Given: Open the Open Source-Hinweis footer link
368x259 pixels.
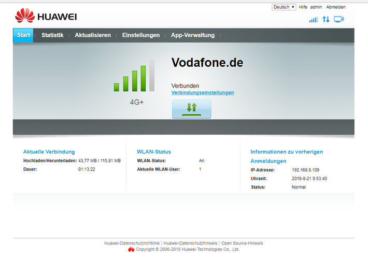Looking at the screenshot, I should pyautogui.click(x=242, y=243).
